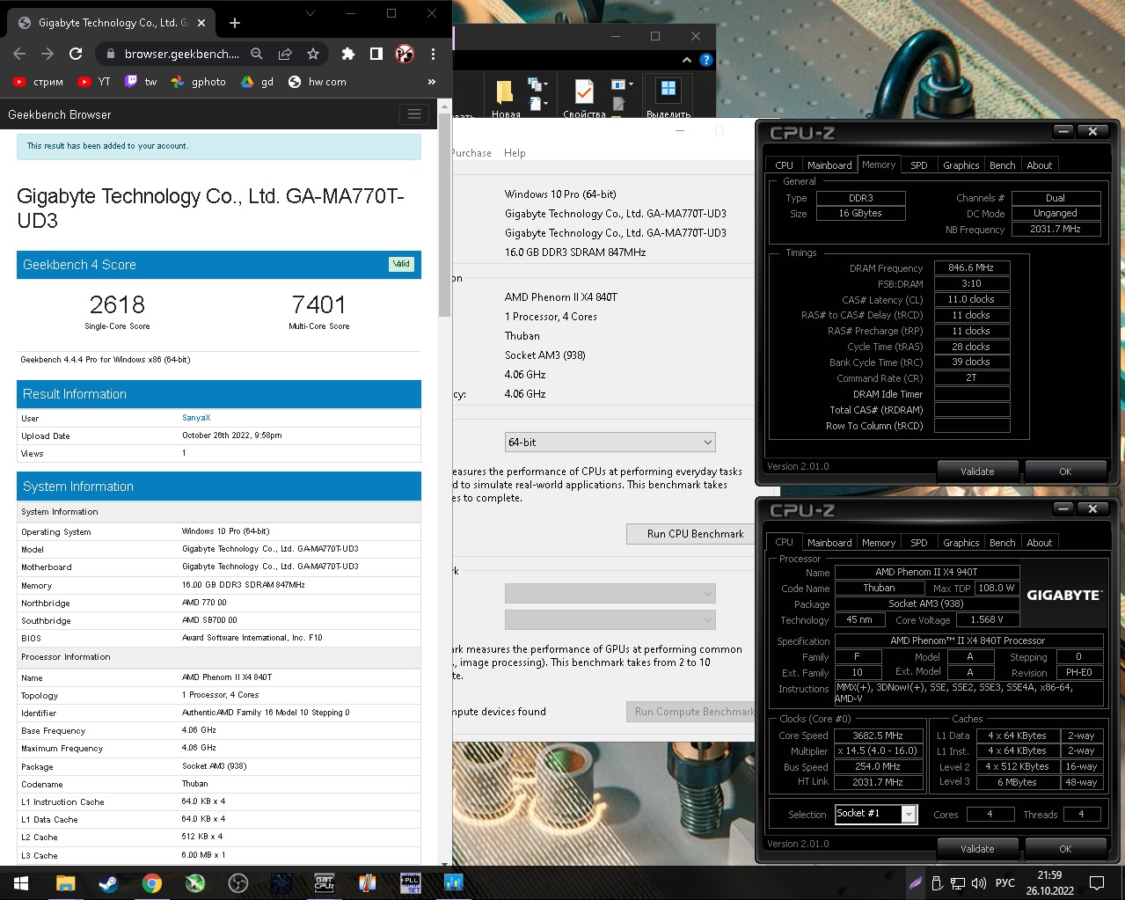This screenshot has width=1125, height=900.
Task: Open Windows Start menu
Action: click(x=21, y=883)
